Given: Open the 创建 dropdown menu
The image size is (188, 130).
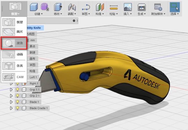Looking at the screenshot, I should (38, 14).
